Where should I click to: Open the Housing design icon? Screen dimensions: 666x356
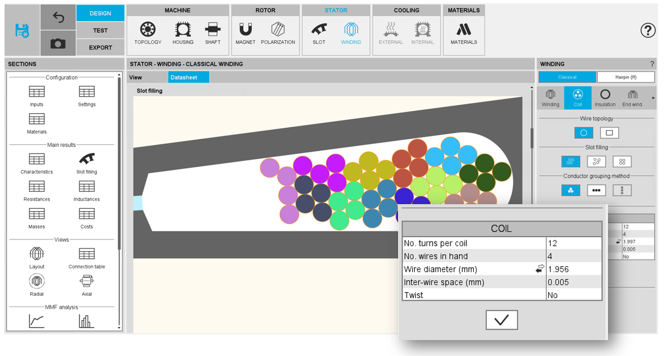tap(183, 34)
